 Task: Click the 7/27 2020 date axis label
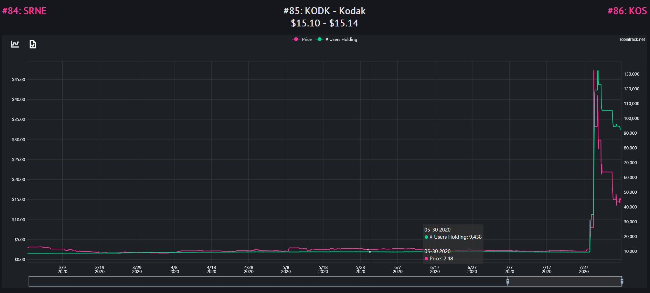click(x=584, y=270)
